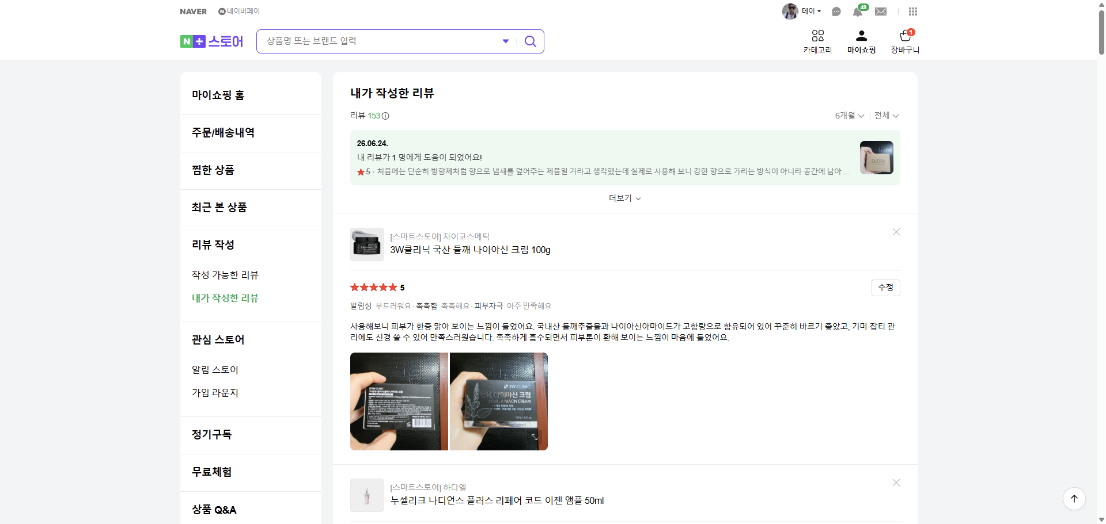Click the NAVER logo link
Image resolution: width=1106 pixels, height=524 pixels.
click(x=193, y=12)
